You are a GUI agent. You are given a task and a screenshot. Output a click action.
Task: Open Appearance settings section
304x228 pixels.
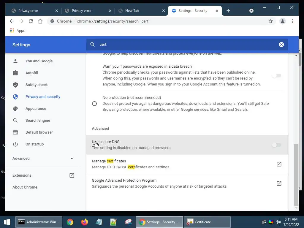[x=36, y=109]
